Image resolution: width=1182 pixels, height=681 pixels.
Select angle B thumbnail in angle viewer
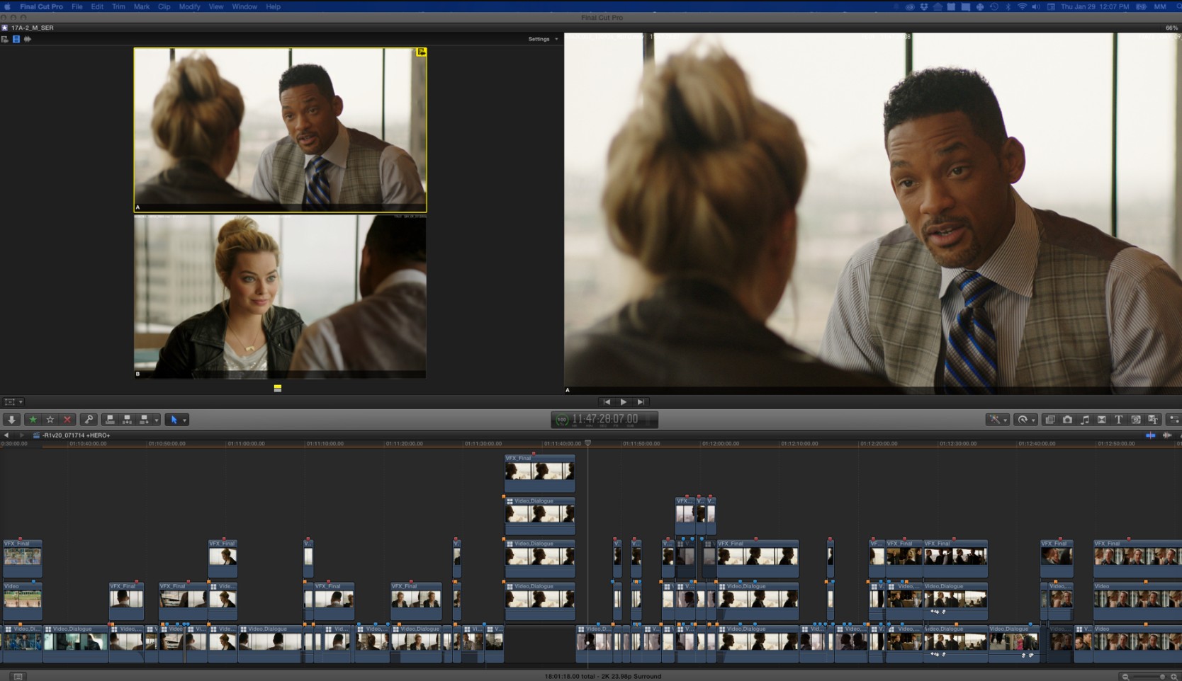pos(281,297)
